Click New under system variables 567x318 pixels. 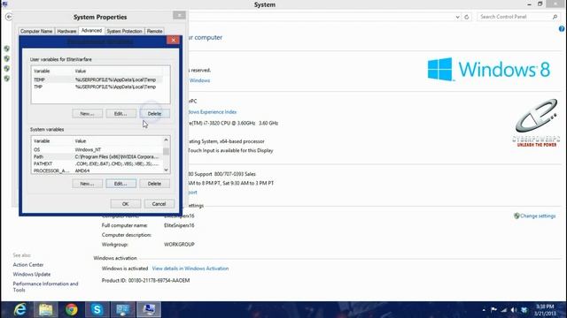tap(87, 184)
